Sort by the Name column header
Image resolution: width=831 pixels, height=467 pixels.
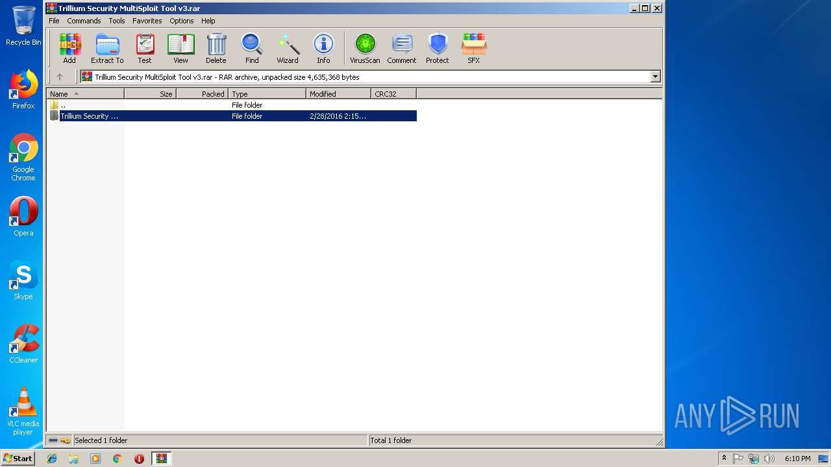[x=85, y=94]
